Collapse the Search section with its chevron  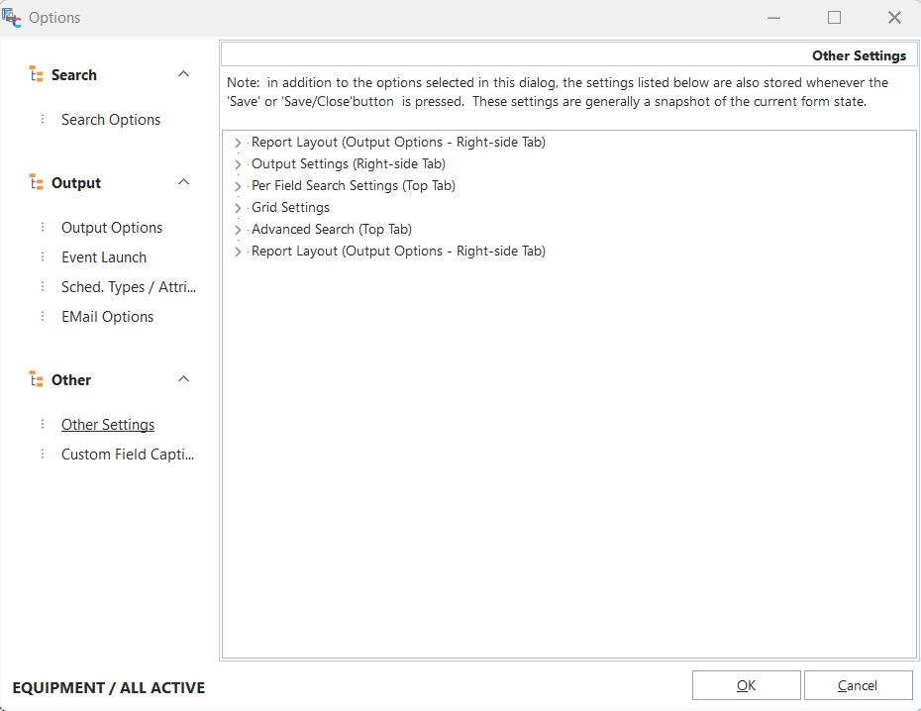click(x=183, y=74)
